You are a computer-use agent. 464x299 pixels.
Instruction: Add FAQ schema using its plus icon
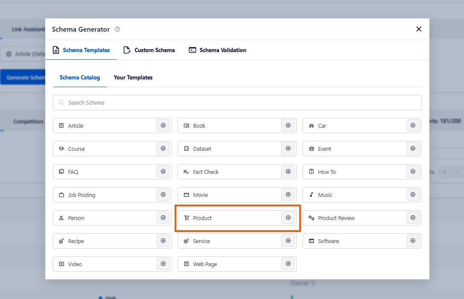[x=163, y=172]
